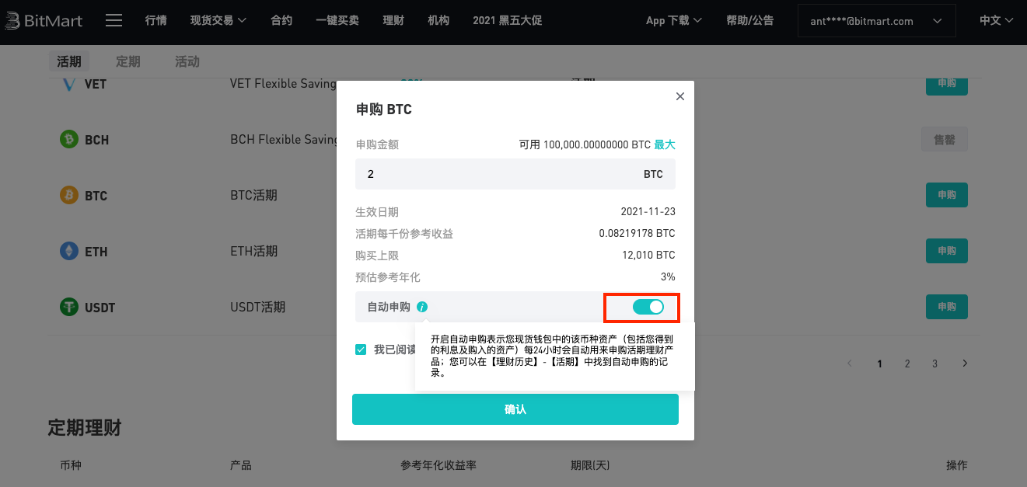Click the 定期理财 section heading
This screenshot has width=1027, height=487.
[85, 427]
